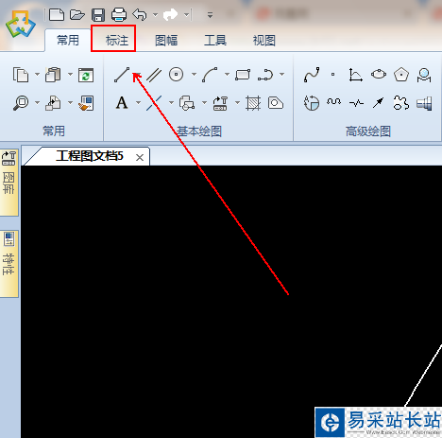
Task: Click the insert block icon in 常用 group
Action: pos(53,103)
